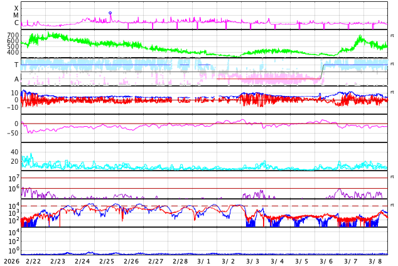Screen dimensions: 398x266
Task: Select the 2/22 date label
Action: point(33,261)
